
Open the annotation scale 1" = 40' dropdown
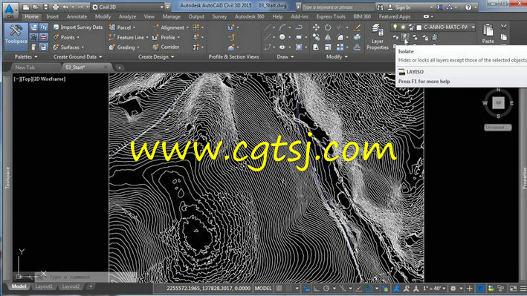pyautogui.click(x=434, y=289)
